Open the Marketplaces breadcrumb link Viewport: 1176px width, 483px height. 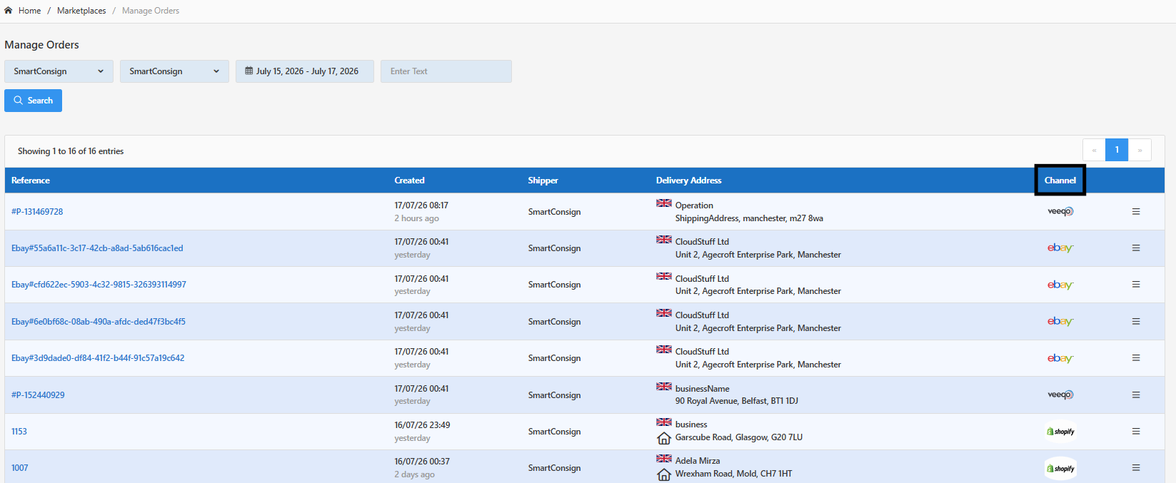pos(81,11)
